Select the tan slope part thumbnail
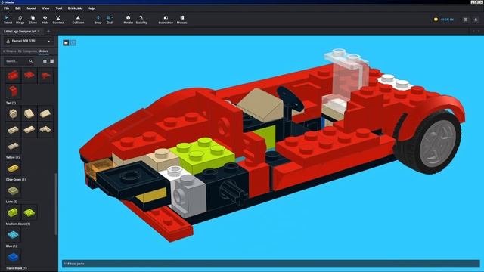Viewport: 484px width, 272px height. coord(29,114)
